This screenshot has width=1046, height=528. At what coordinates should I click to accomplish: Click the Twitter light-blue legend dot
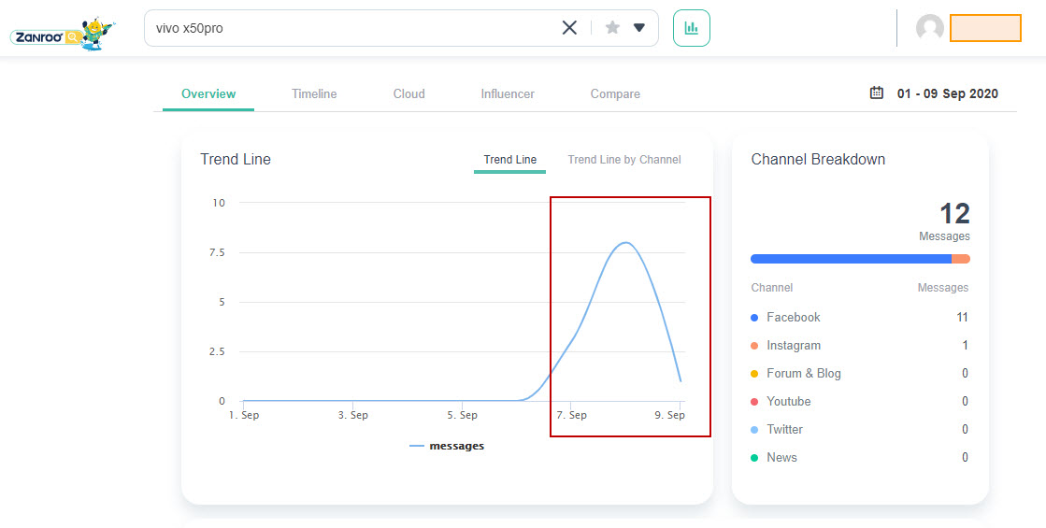[x=754, y=430]
